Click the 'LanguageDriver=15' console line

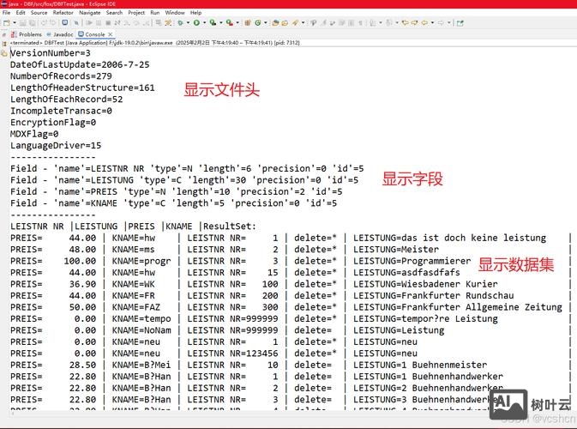click(x=56, y=146)
